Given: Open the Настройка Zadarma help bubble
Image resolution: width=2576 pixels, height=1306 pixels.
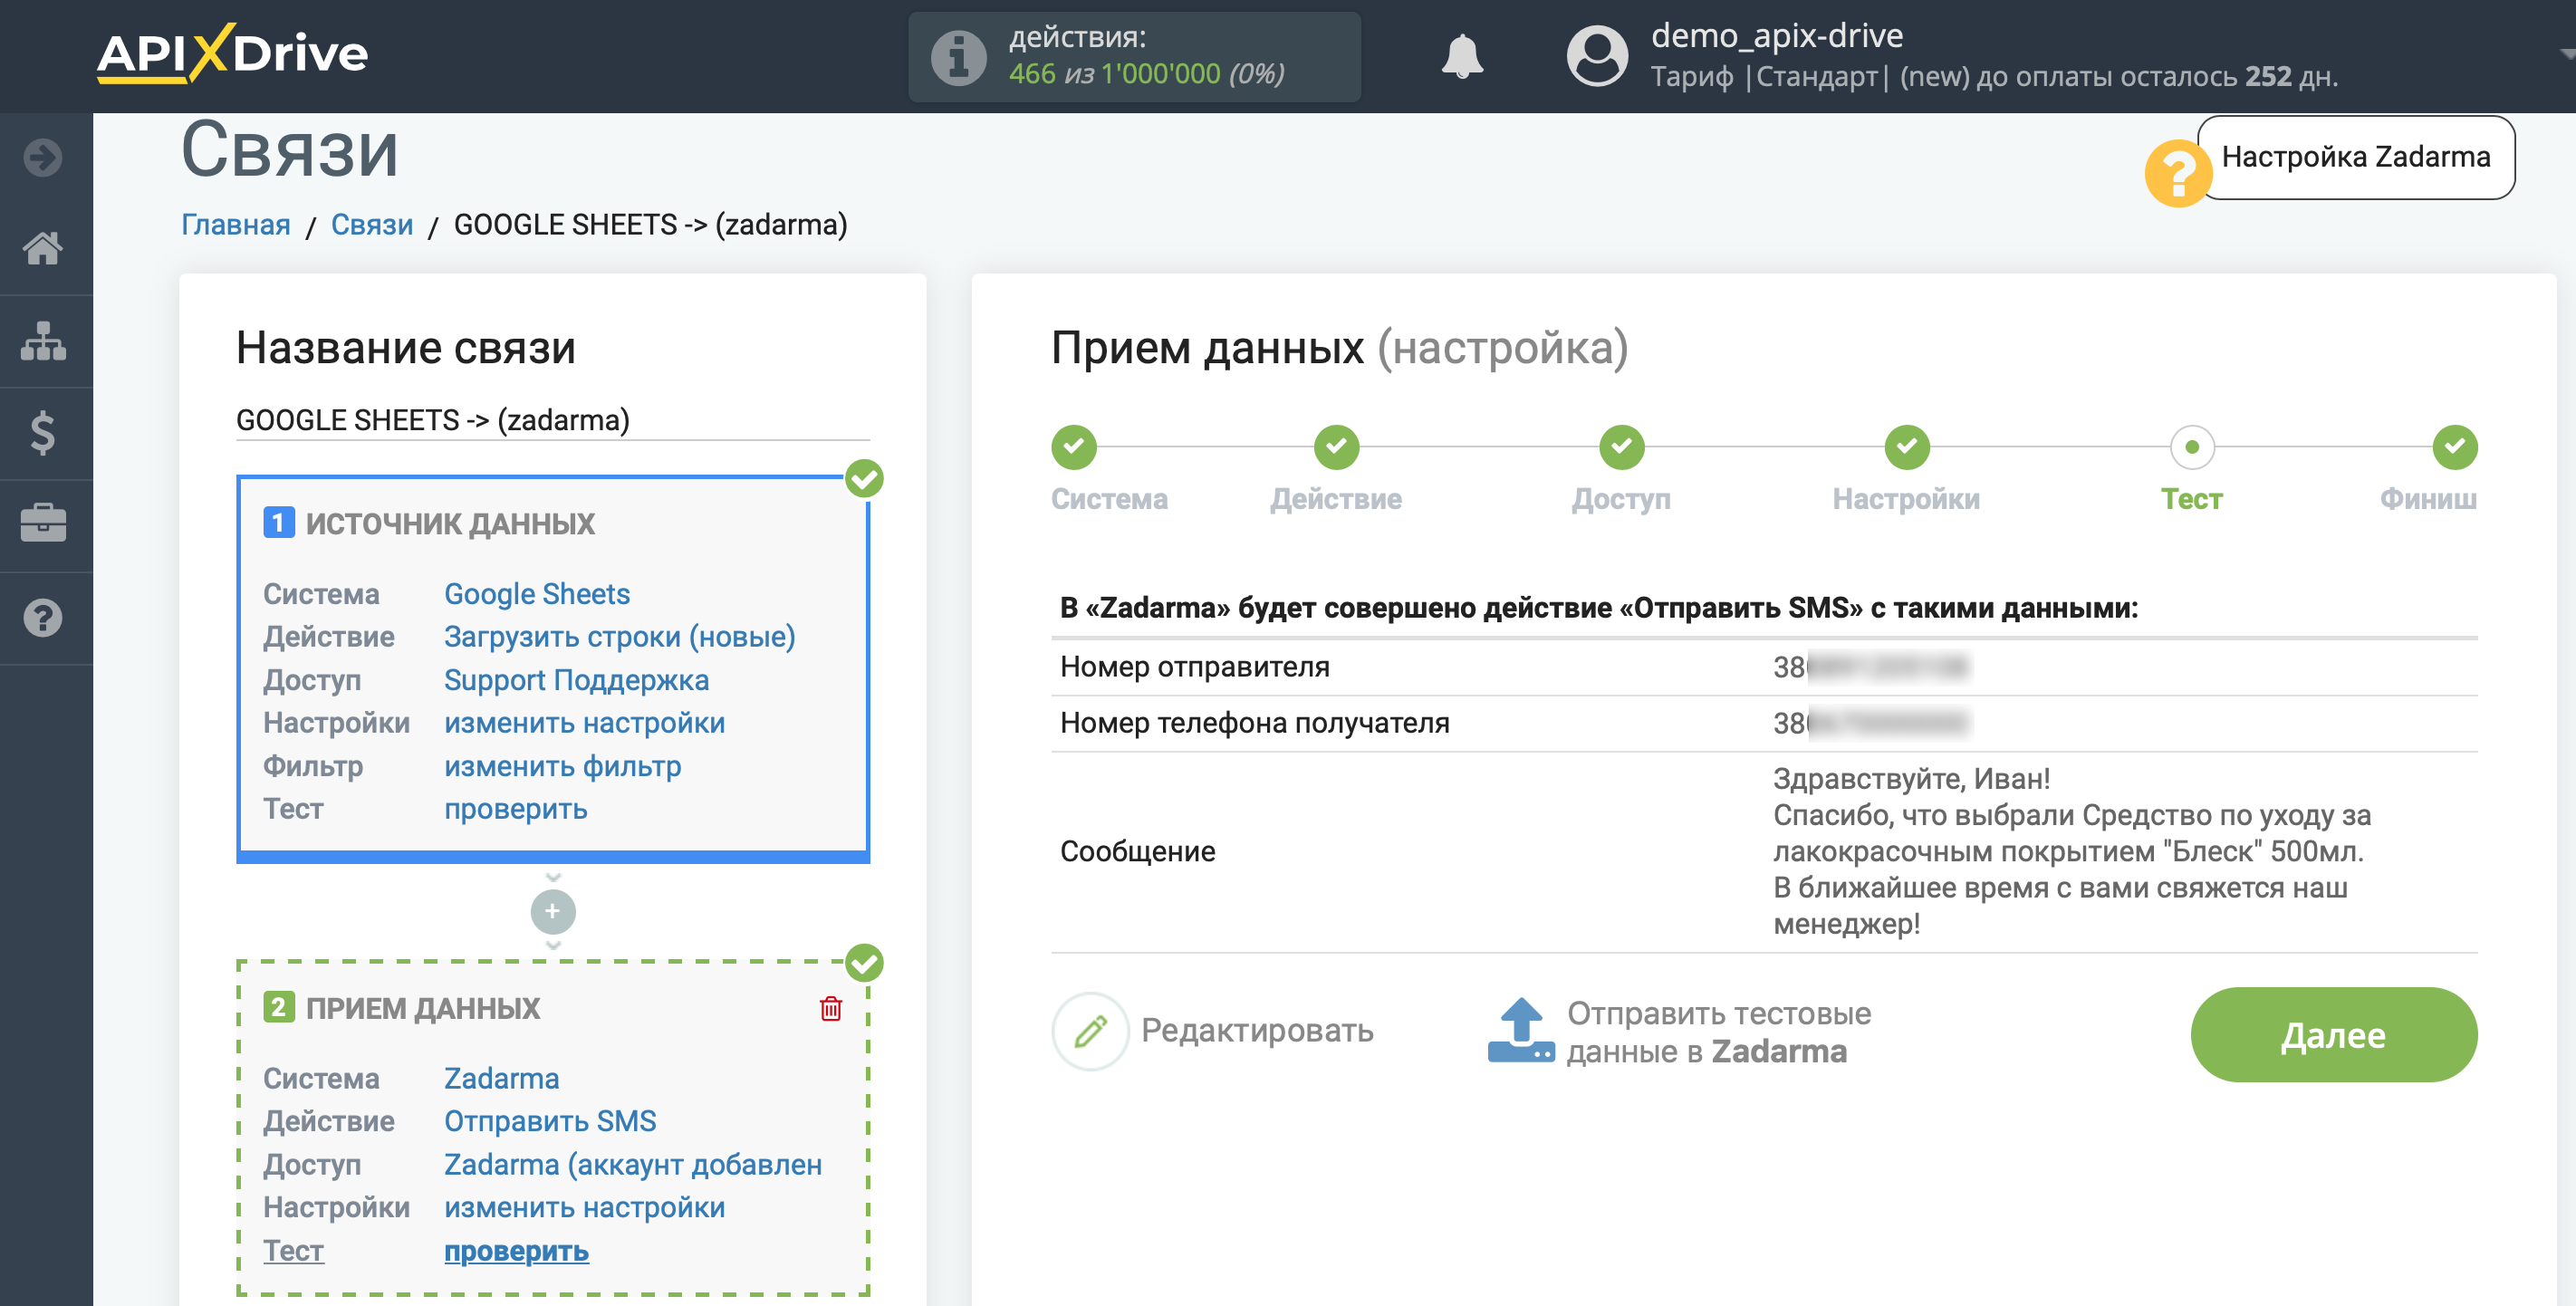Looking at the screenshot, I should tap(2355, 157).
